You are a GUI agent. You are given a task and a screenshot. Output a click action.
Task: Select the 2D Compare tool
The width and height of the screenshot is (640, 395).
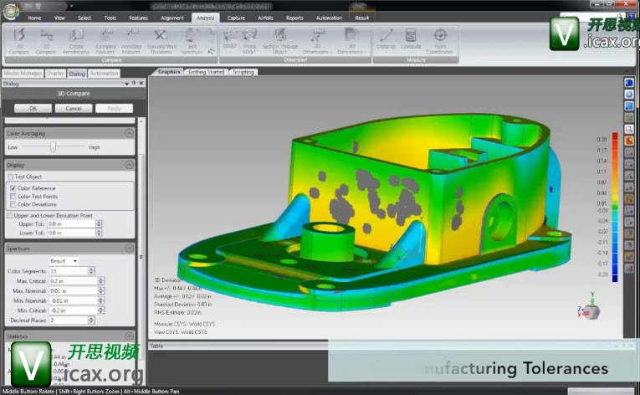(48, 40)
